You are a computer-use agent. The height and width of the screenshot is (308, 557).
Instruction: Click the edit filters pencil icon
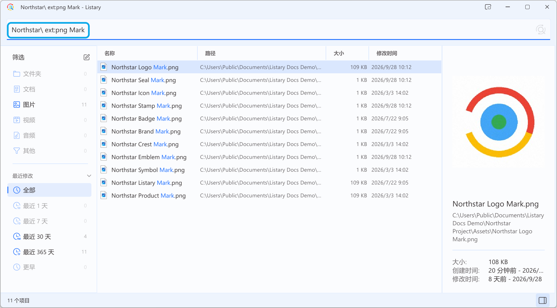click(87, 57)
